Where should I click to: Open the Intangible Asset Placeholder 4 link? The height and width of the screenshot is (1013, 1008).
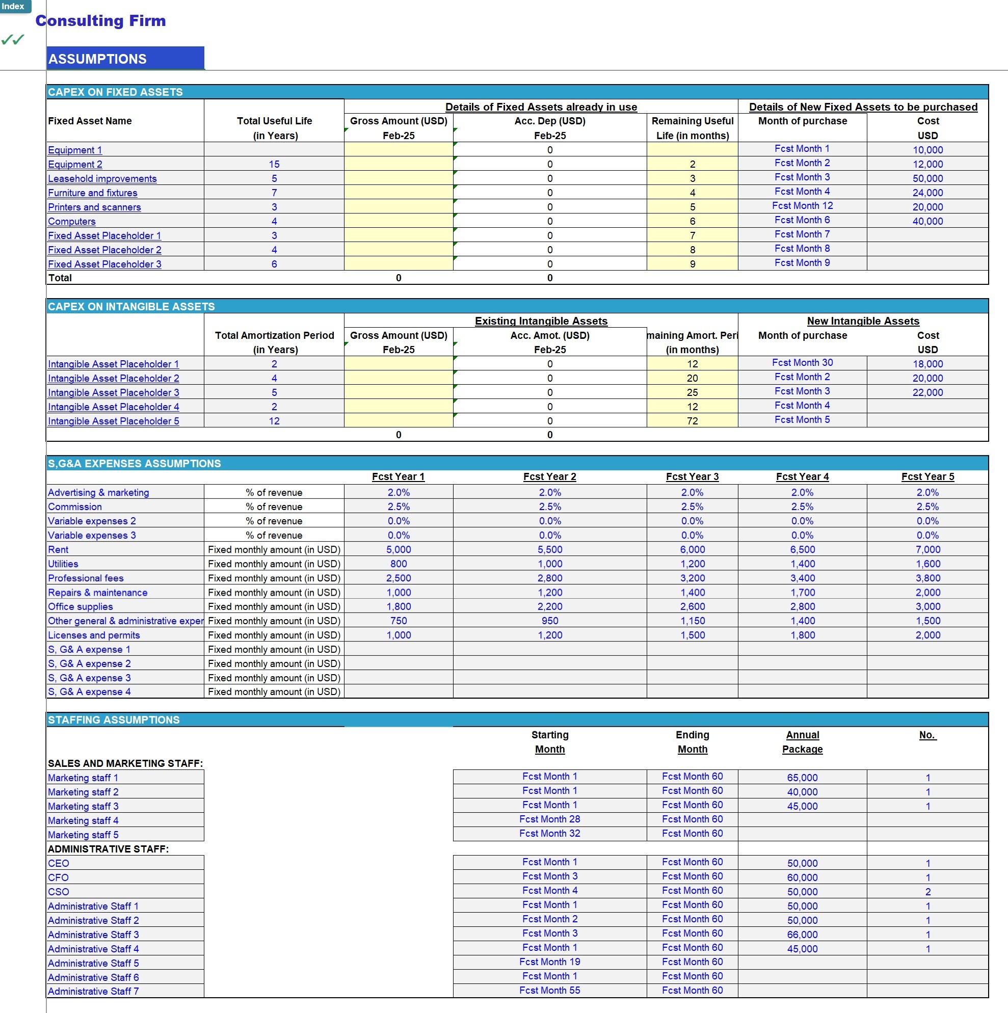point(113,406)
